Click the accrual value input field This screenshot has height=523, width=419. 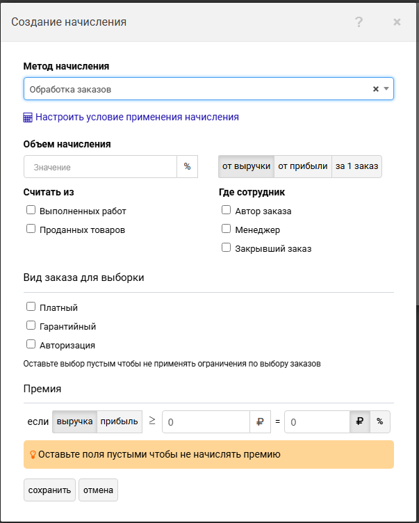(101, 167)
